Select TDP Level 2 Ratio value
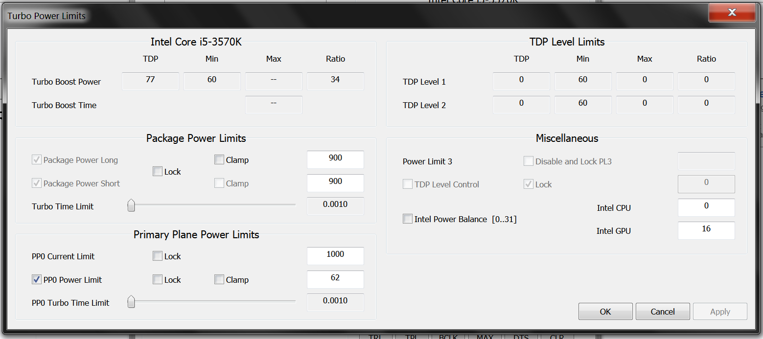Image resolution: width=763 pixels, height=339 pixels. 706,105
